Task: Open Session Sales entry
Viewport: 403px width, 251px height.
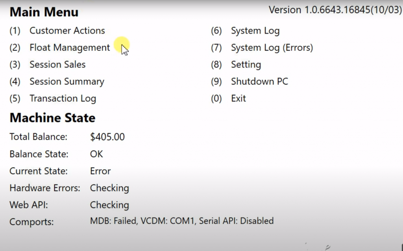Action: [x=57, y=65]
